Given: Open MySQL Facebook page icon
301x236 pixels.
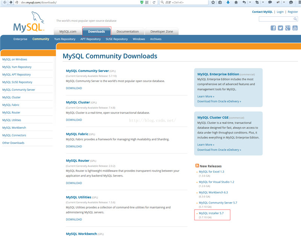Looking at the screenshot, I should pos(273,28).
